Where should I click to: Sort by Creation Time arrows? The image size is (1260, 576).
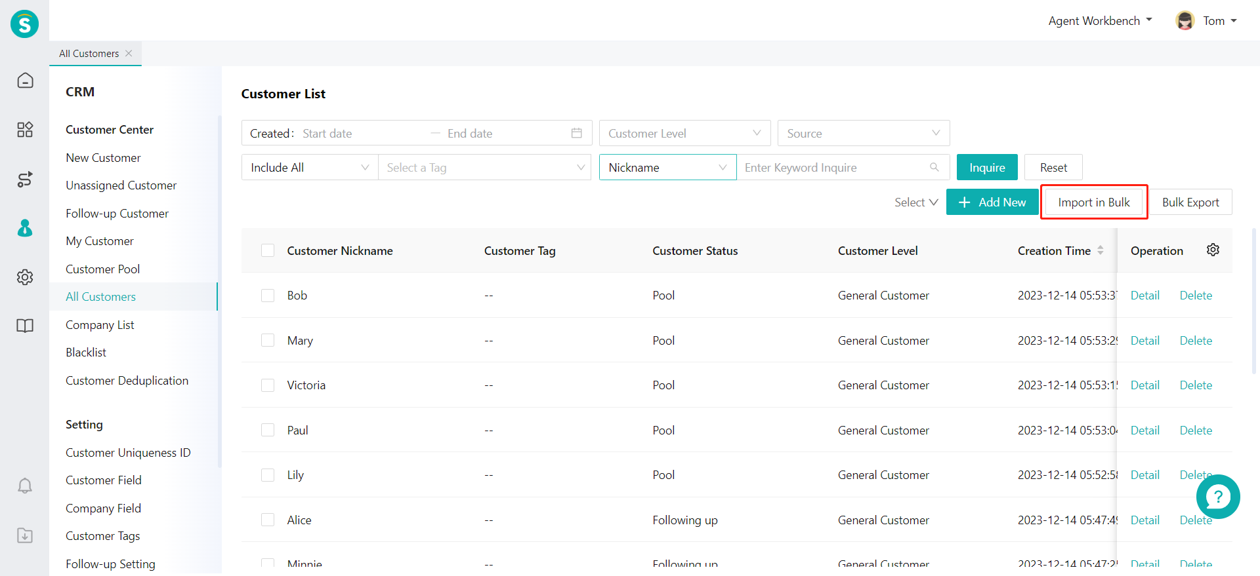pos(1101,250)
